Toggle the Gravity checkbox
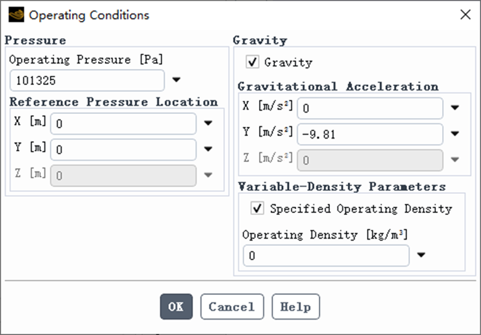The image size is (481, 335). [x=252, y=62]
